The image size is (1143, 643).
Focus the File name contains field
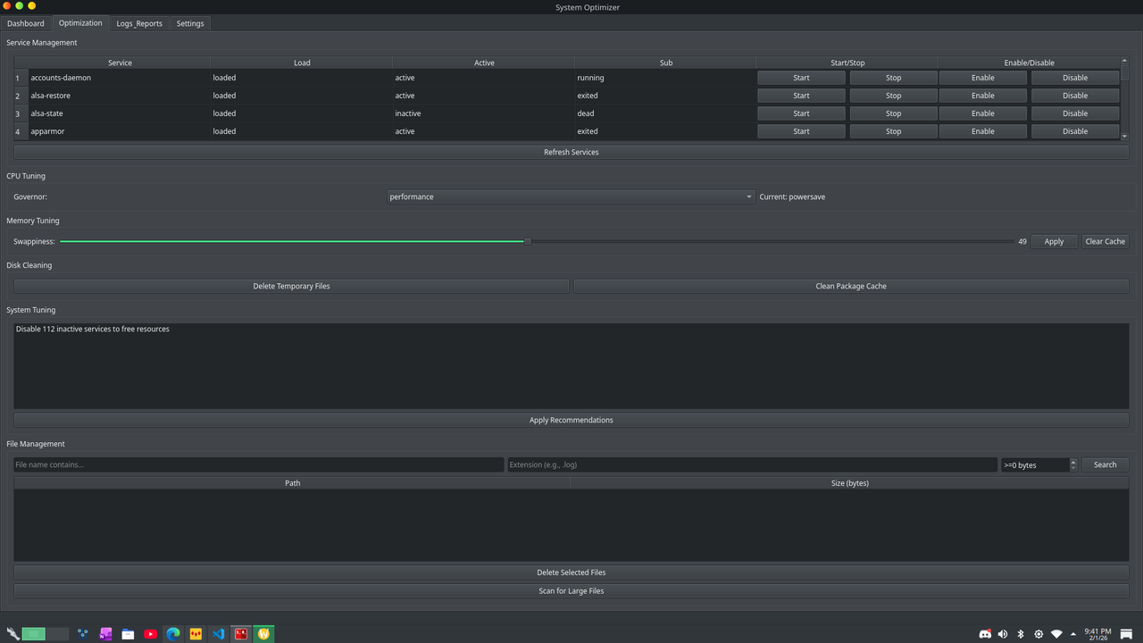(259, 464)
